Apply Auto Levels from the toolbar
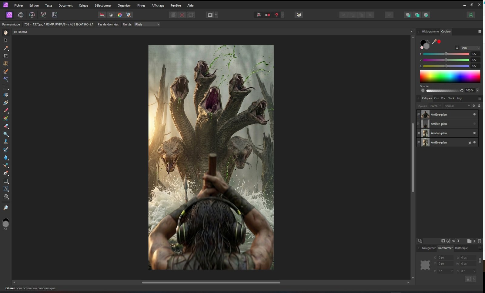Screen dimensions: 485x293 click(102, 15)
